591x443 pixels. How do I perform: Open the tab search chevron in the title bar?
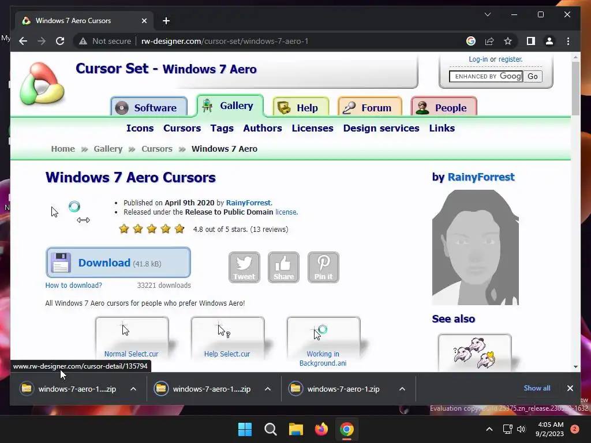[487, 14]
